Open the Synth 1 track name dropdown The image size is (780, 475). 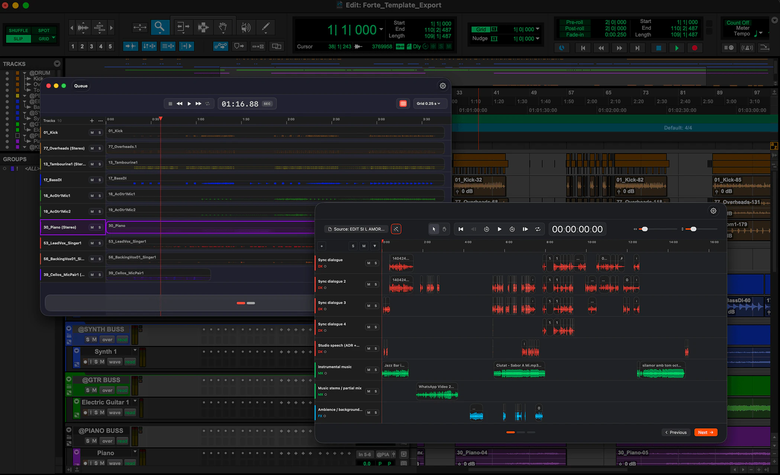coord(135,350)
